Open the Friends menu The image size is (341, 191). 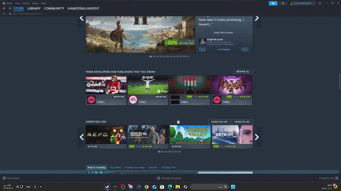click(x=26, y=3)
